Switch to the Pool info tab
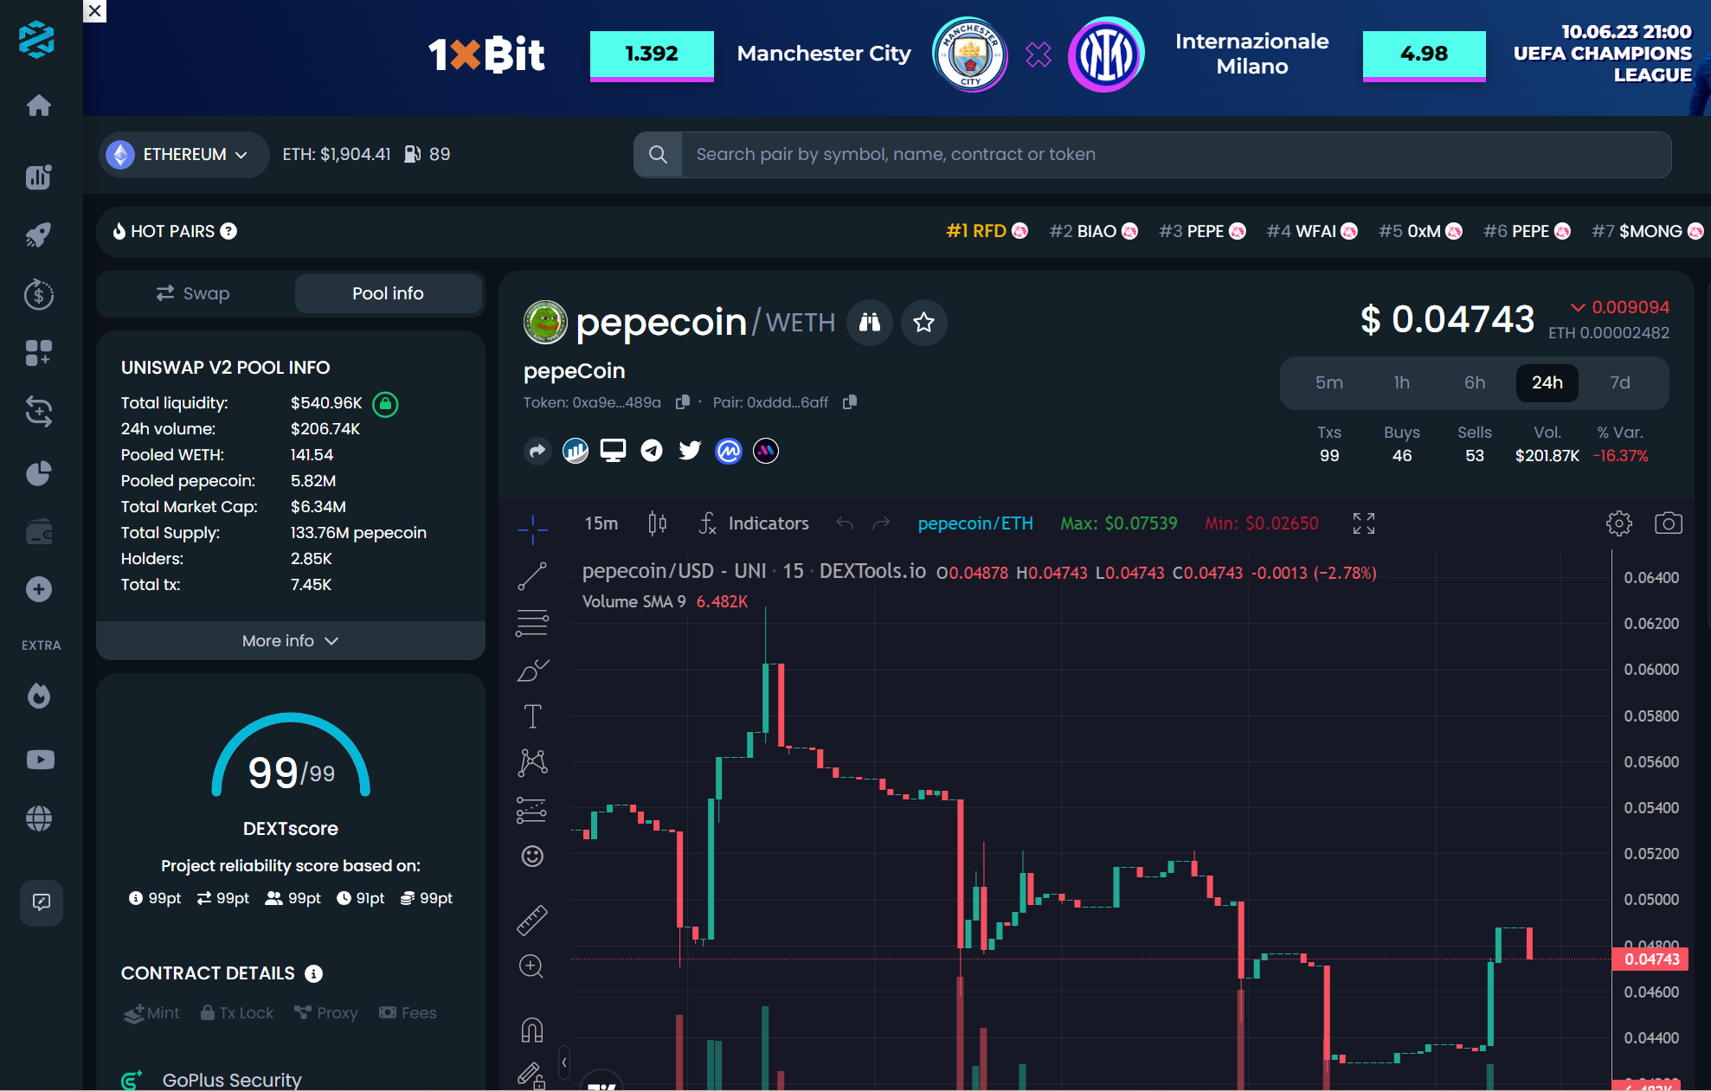 click(x=388, y=293)
